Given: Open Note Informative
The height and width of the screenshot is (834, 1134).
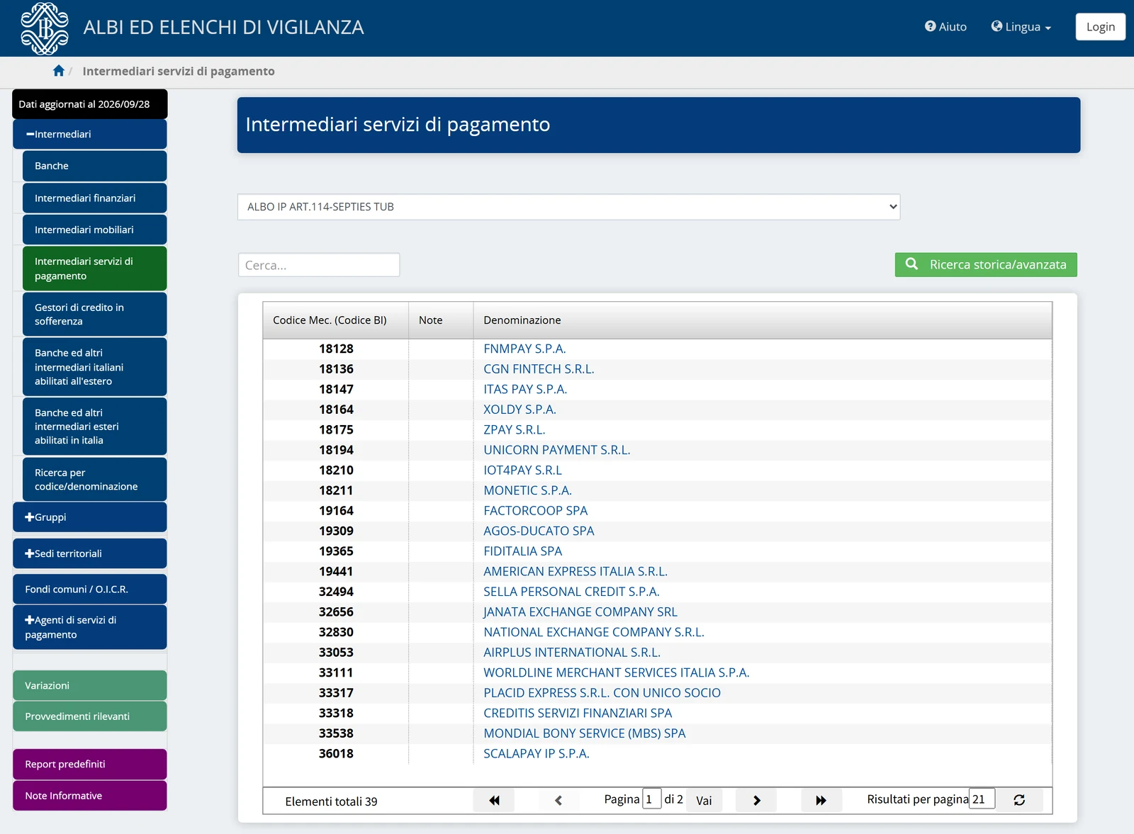Looking at the screenshot, I should pyautogui.click(x=90, y=796).
